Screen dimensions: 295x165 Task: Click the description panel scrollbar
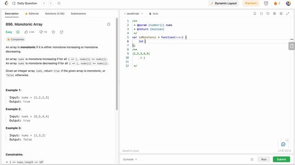pyautogui.click(x=117, y=64)
